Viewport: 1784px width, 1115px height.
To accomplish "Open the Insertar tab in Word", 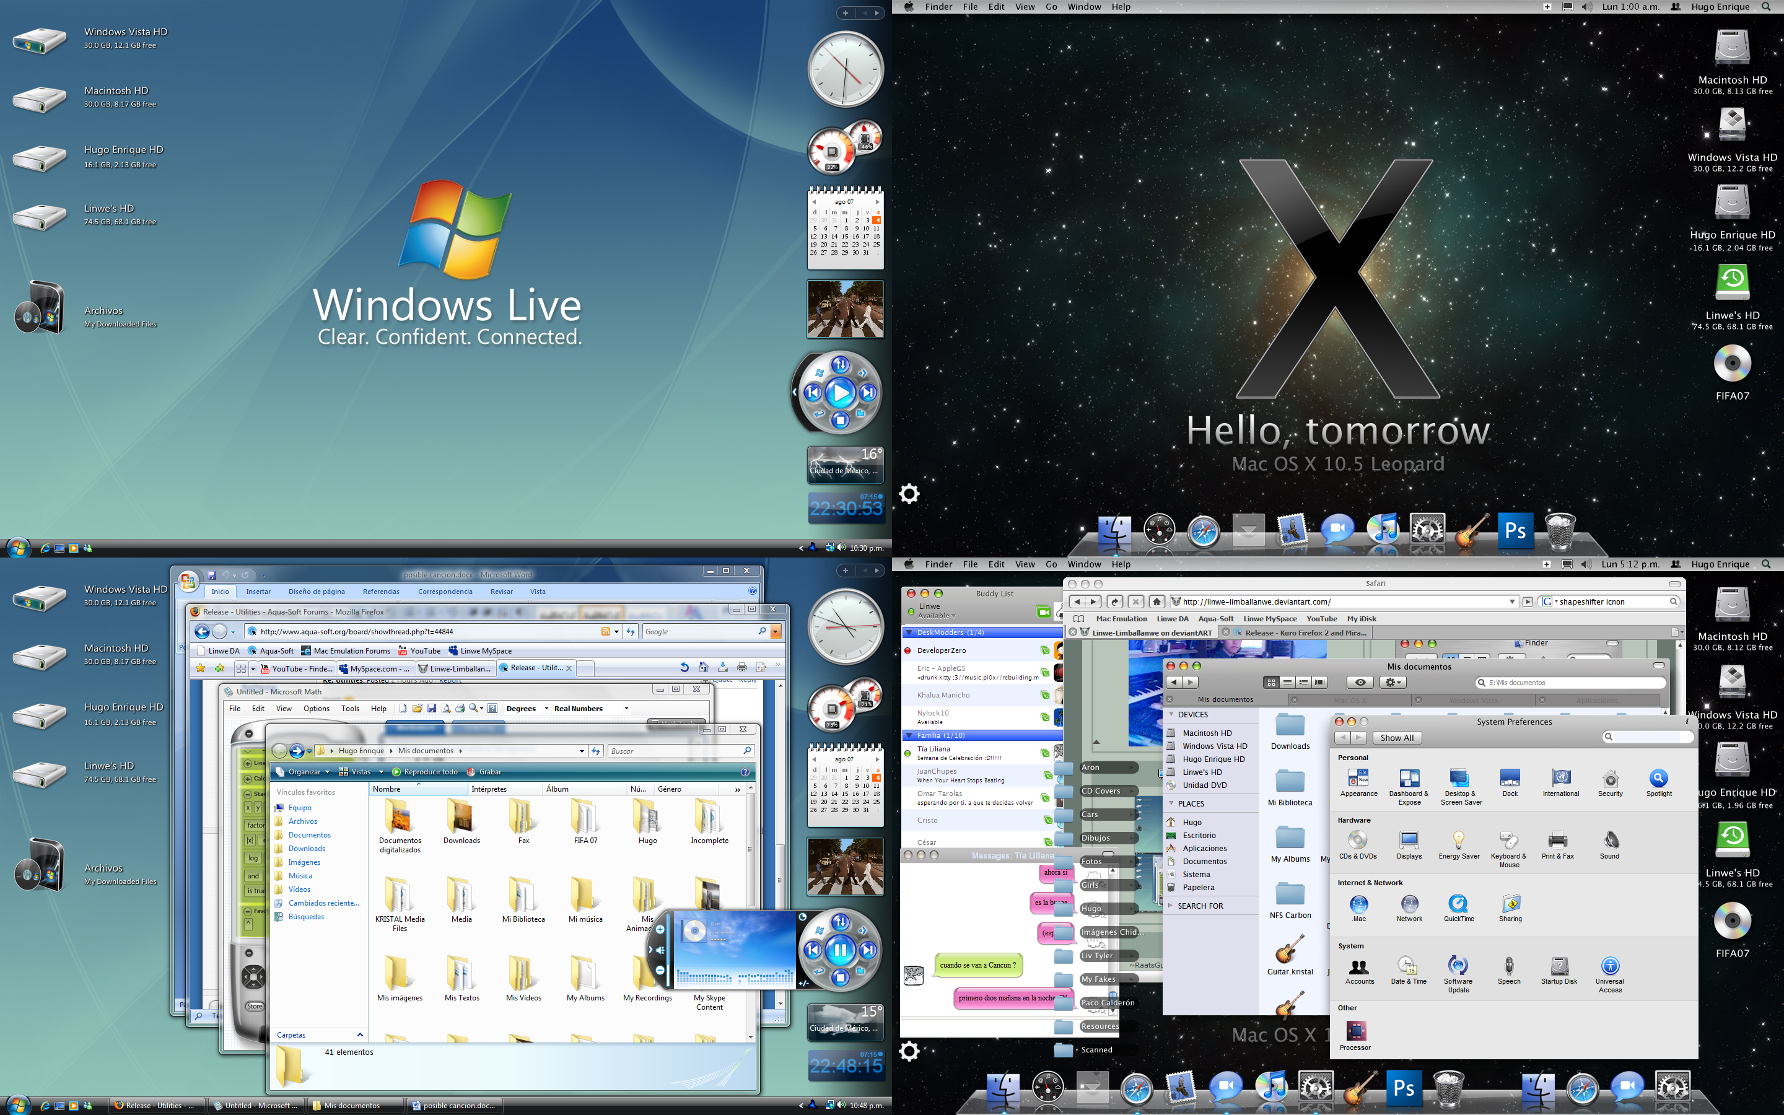I will click(258, 592).
